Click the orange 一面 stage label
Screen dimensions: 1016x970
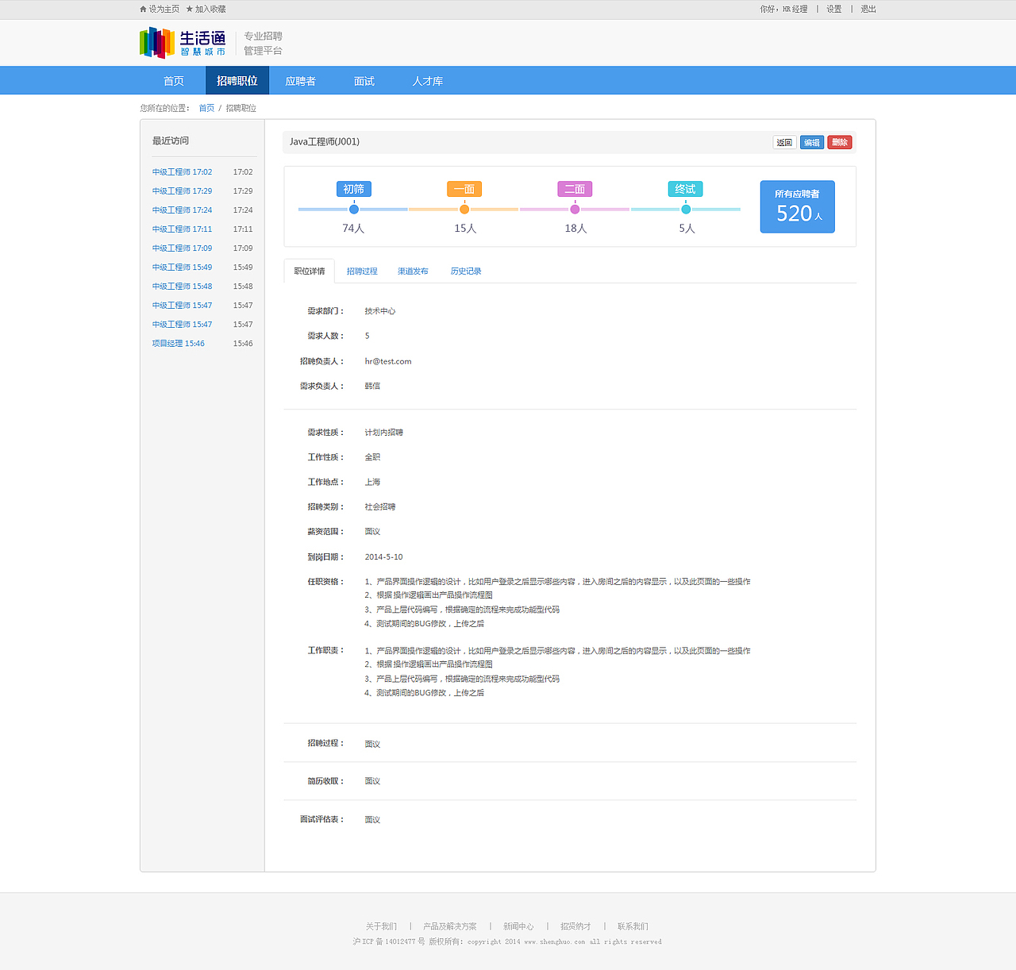tap(464, 189)
